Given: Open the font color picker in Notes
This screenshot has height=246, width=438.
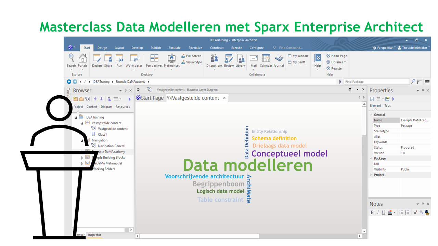Looking at the screenshot, I should 395,213.
